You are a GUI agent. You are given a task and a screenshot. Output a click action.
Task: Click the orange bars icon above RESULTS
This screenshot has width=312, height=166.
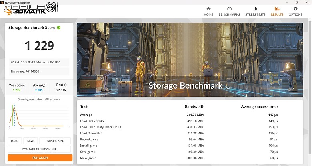click(x=277, y=8)
